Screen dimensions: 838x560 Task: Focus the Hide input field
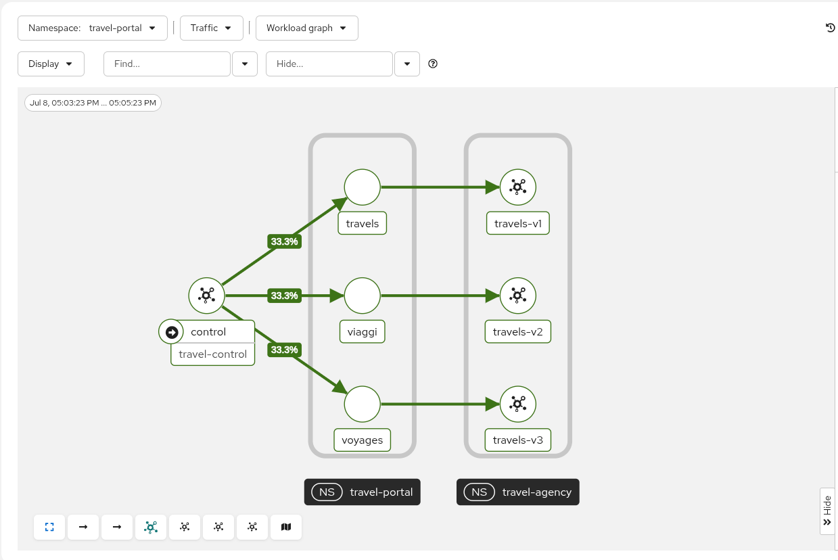click(329, 64)
